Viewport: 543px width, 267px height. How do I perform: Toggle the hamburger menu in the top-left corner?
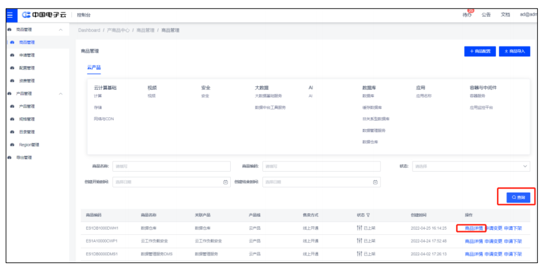(x=10, y=15)
